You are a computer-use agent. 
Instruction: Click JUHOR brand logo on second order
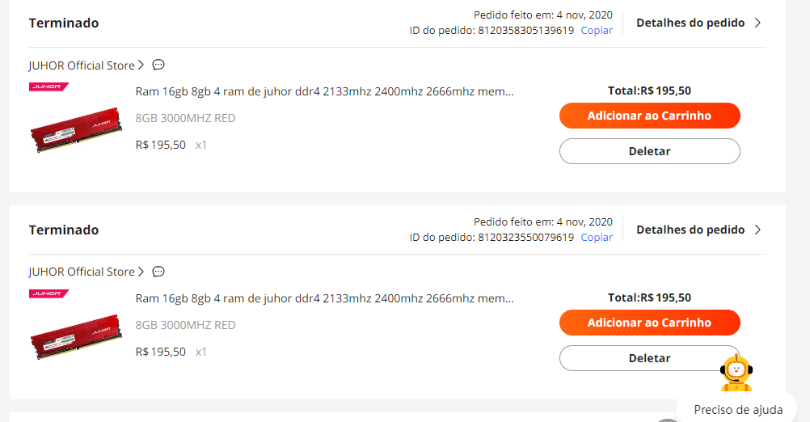click(49, 293)
